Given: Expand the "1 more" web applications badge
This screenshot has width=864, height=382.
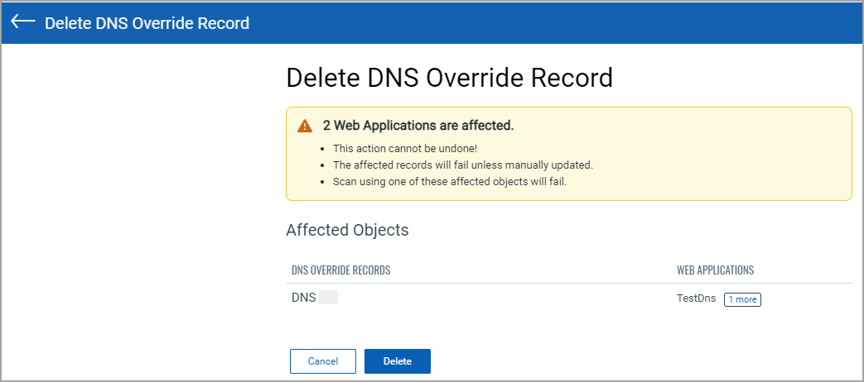Looking at the screenshot, I should coord(742,299).
